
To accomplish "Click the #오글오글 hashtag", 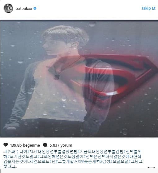I will click(x=119, y=162).
